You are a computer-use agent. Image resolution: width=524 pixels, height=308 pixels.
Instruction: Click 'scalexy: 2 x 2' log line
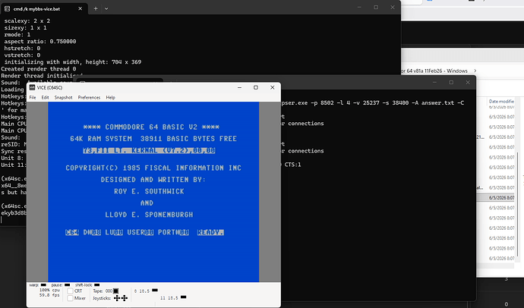coord(27,20)
